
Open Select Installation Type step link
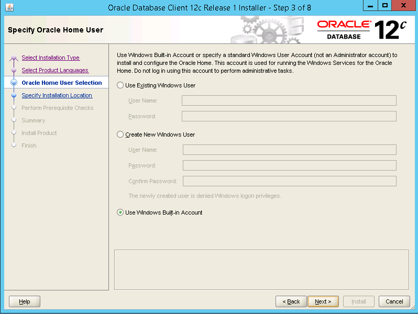click(51, 58)
